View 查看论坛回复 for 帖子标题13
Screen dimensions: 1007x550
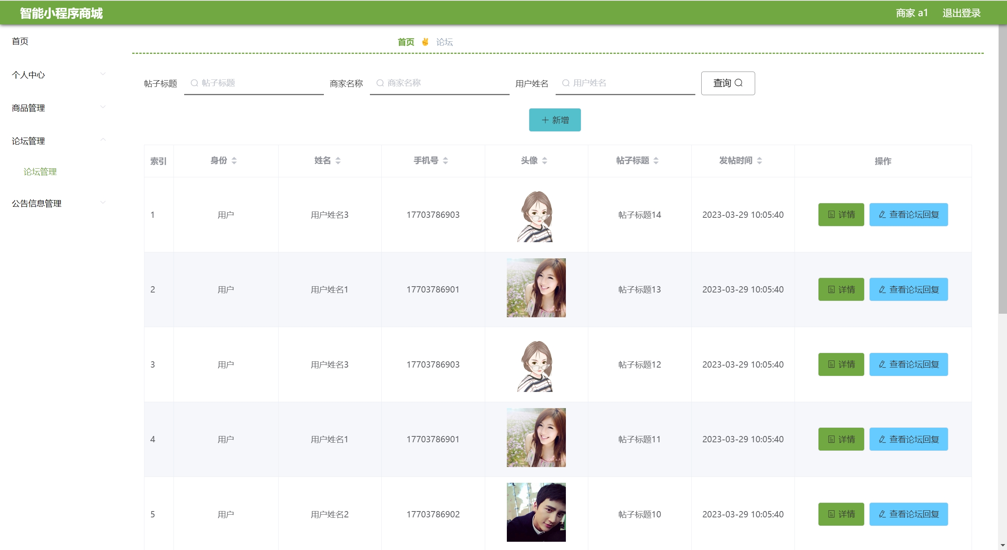[908, 290]
